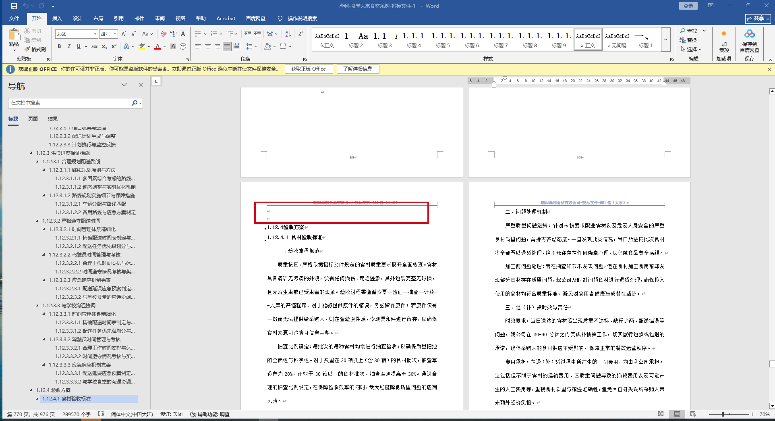Open the 文件 (File) menu
This screenshot has height=421, width=775.
pyautogui.click(x=14, y=18)
